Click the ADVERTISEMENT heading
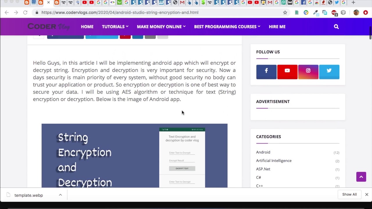This screenshot has width=372, height=209. coord(273,102)
